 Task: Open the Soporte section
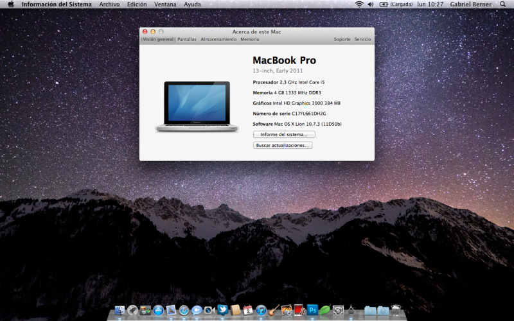tap(342, 39)
